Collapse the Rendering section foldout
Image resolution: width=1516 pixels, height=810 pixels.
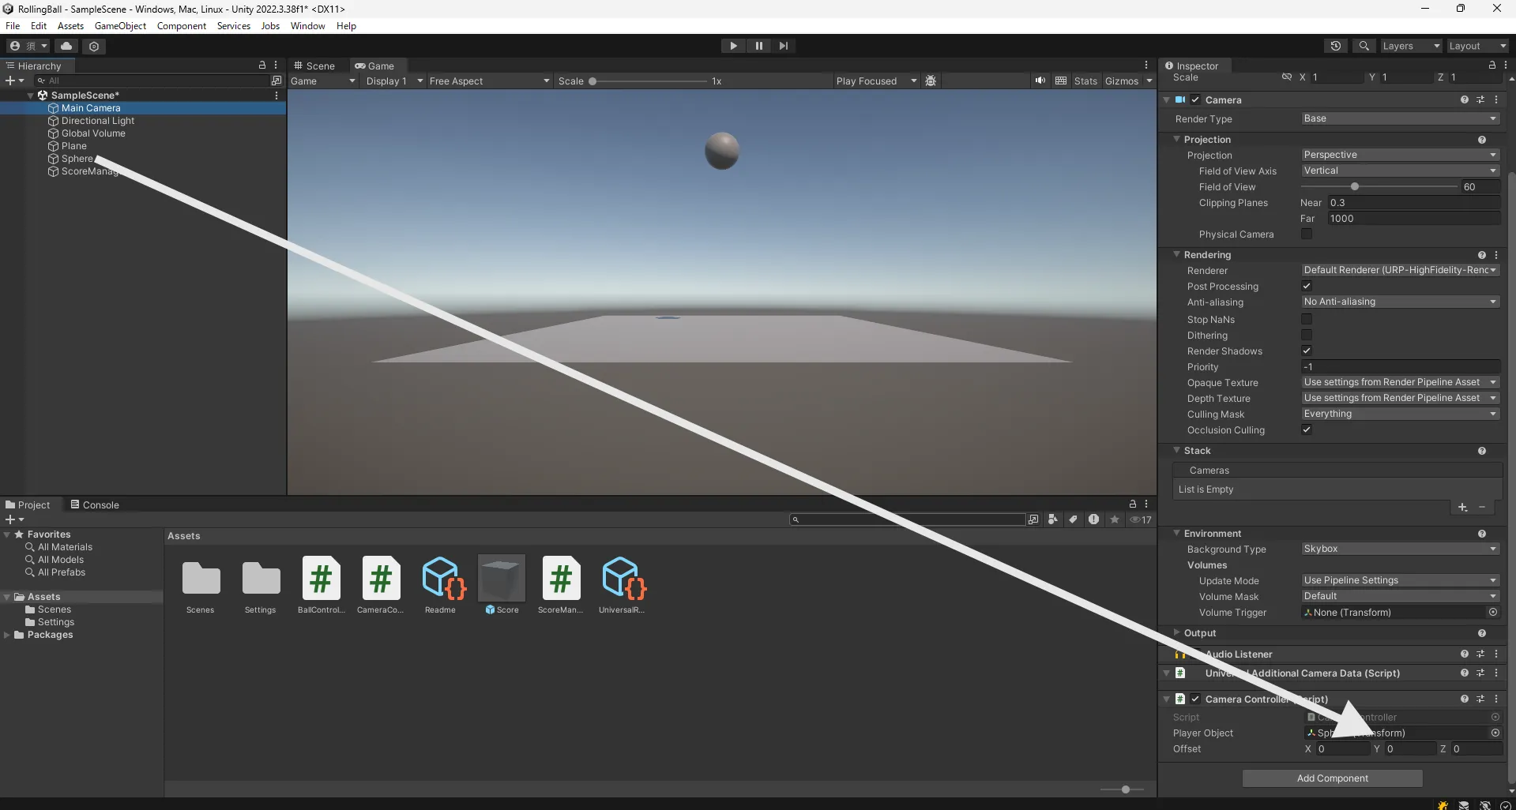click(x=1177, y=255)
